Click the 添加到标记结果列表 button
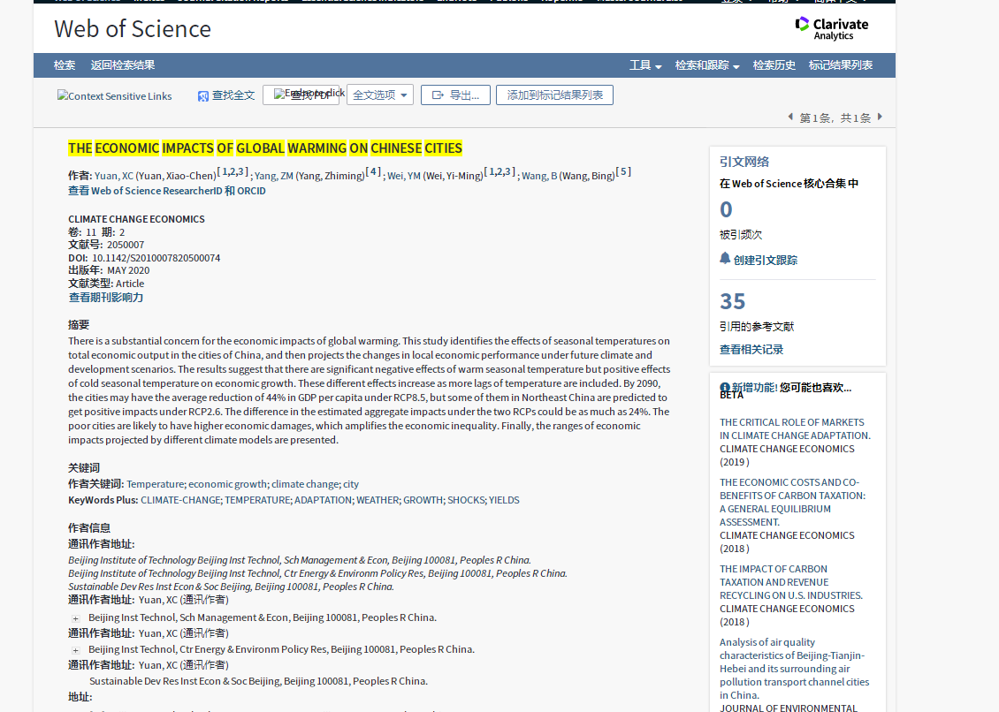 [x=554, y=95]
